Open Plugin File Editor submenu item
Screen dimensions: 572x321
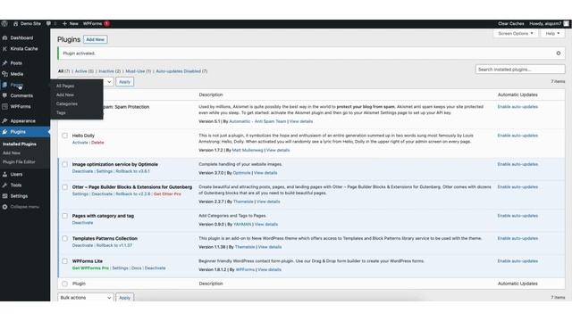coord(19,162)
